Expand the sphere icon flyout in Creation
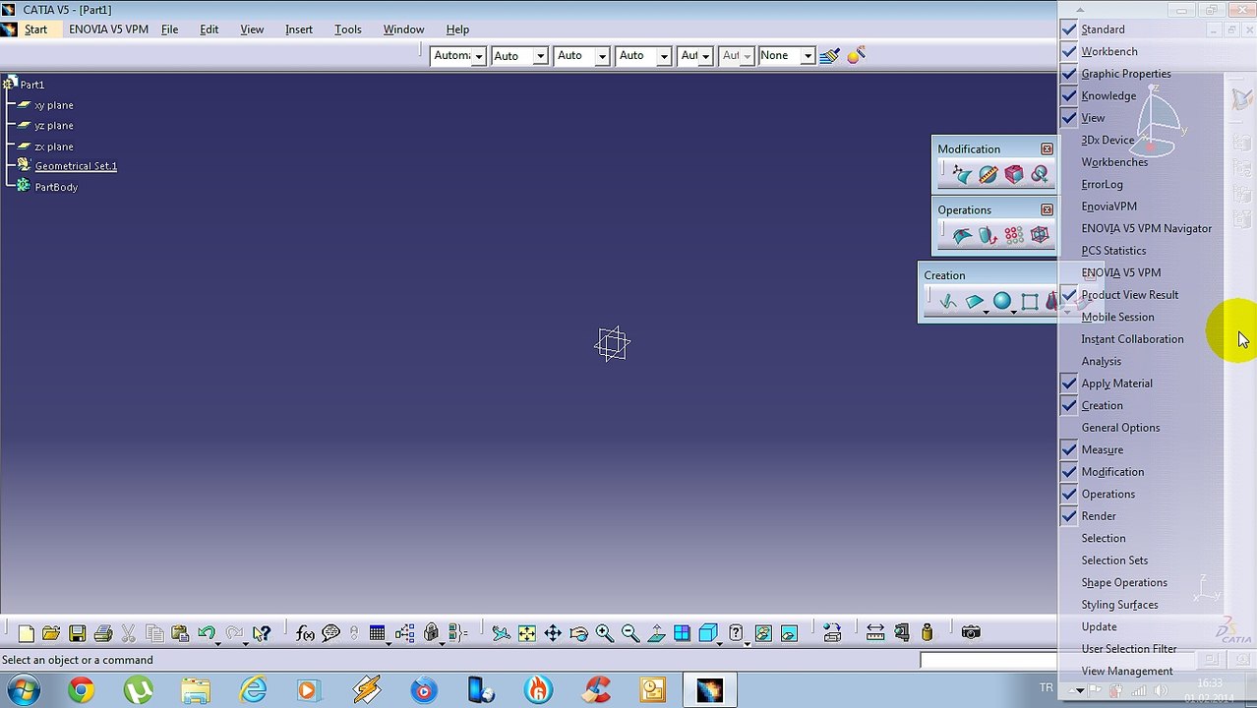The width and height of the screenshot is (1257, 708). [1013, 312]
